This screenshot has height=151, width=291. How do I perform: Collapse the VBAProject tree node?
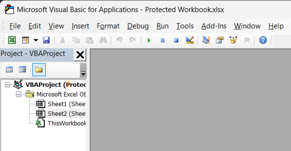coord(7,85)
